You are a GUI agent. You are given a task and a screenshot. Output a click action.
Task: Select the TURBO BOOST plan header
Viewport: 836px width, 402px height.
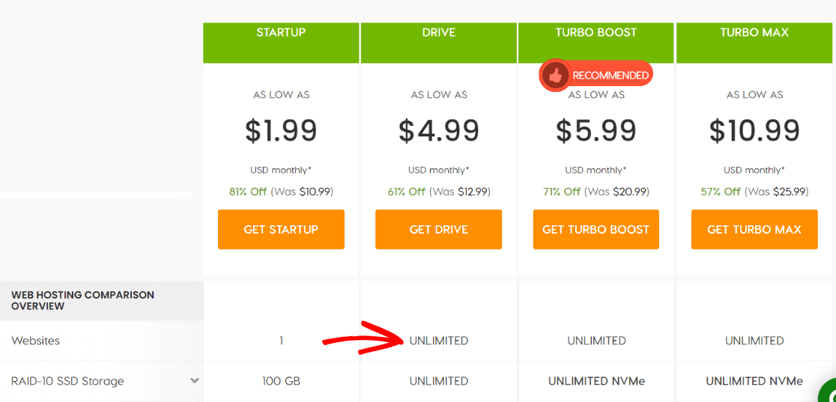(596, 33)
